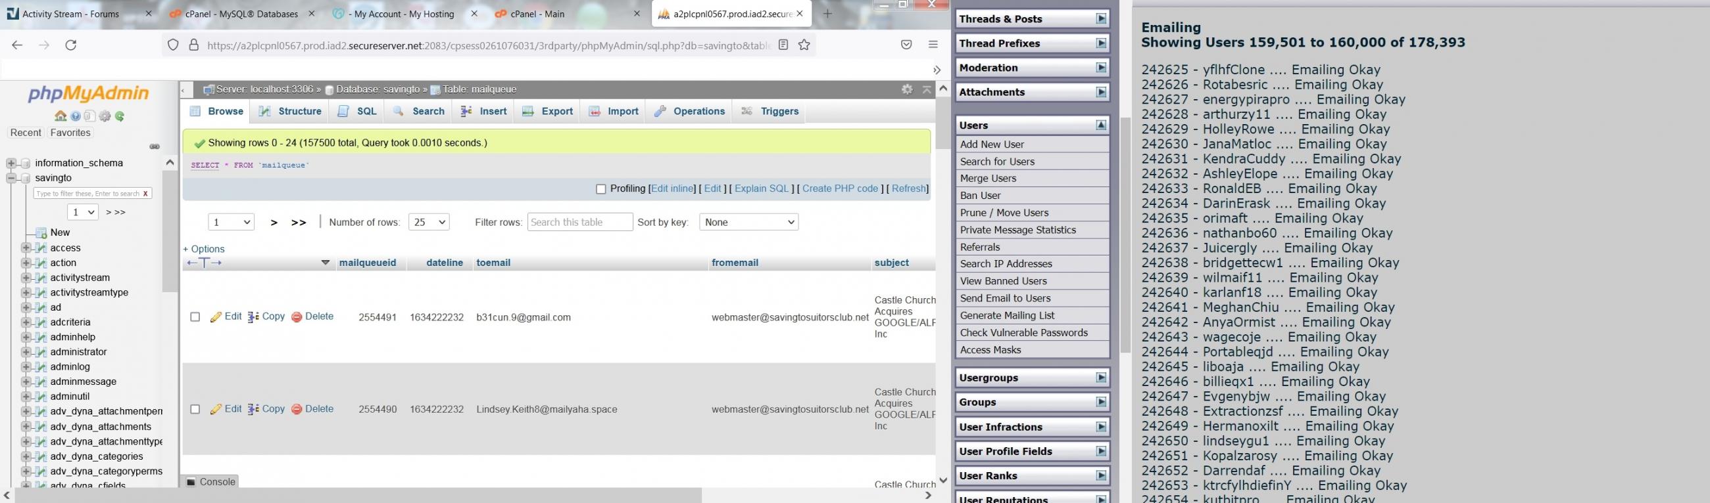
Task: Bookmark this page with the star icon
Action: tap(804, 45)
